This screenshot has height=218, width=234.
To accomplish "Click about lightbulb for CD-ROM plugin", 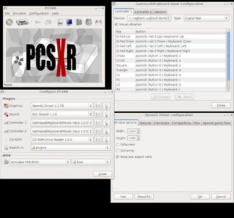I will click(x=106, y=140).
